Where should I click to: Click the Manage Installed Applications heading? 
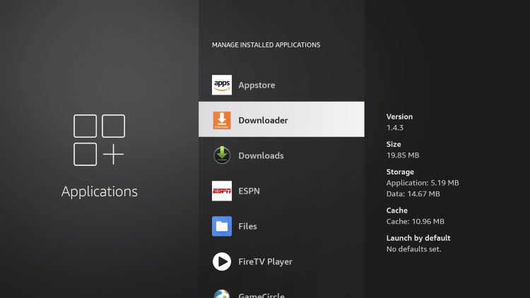pos(266,45)
